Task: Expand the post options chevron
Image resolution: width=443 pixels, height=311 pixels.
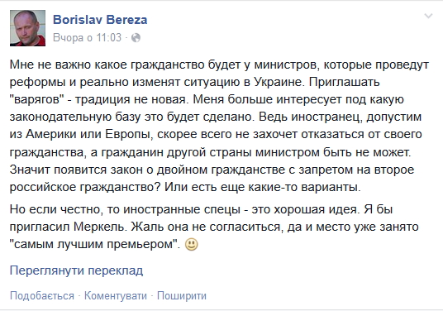Action: pyautogui.click(x=428, y=16)
